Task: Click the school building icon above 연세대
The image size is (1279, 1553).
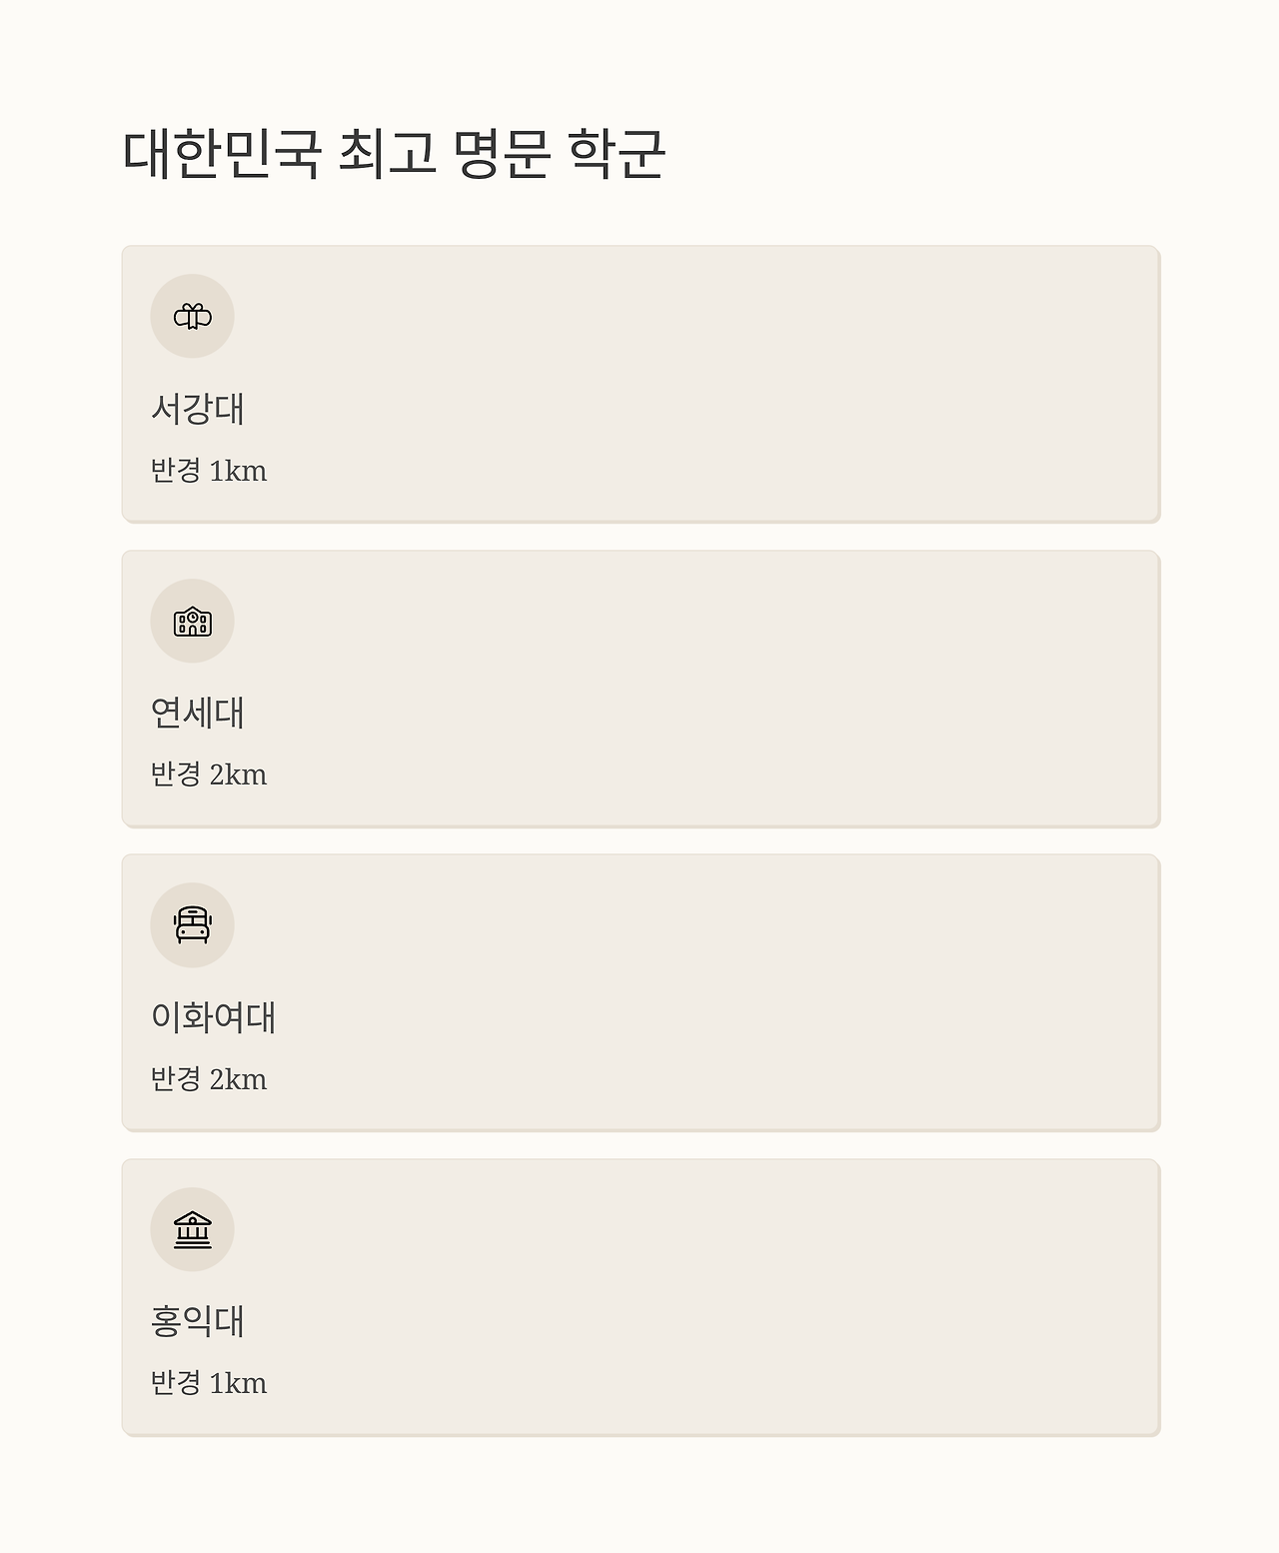Action: [x=193, y=622]
